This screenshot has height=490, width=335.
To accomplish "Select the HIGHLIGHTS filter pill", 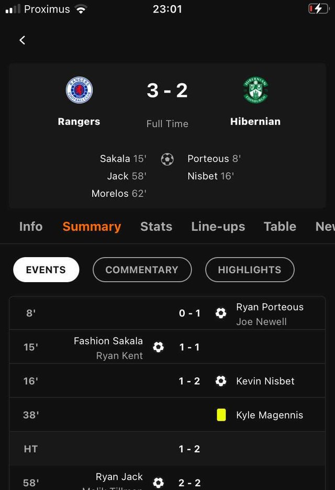I will pyautogui.click(x=250, y=270).
